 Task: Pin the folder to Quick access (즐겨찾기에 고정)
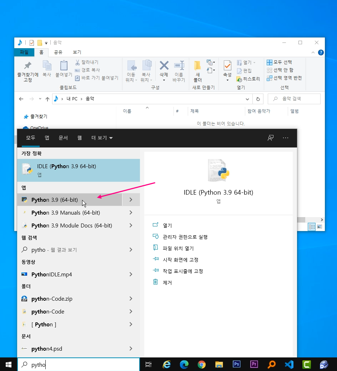pyautogui.click(x=28, y=71)
